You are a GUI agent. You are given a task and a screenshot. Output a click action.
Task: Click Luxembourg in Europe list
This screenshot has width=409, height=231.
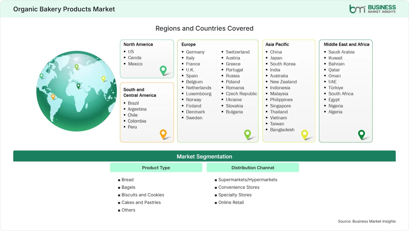[199, 94]
